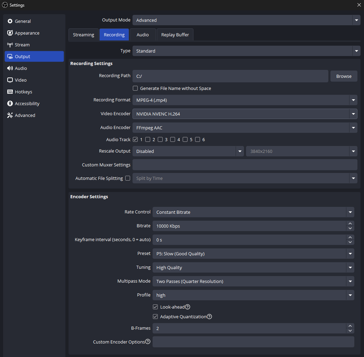The height and width of the screenshot is (357, 364).
Task: Enable audio track 4 checkbox
Action: (173, 139)
